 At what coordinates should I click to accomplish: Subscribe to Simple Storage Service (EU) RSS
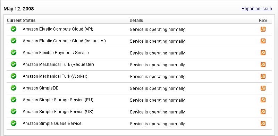(x=263, y=100)
